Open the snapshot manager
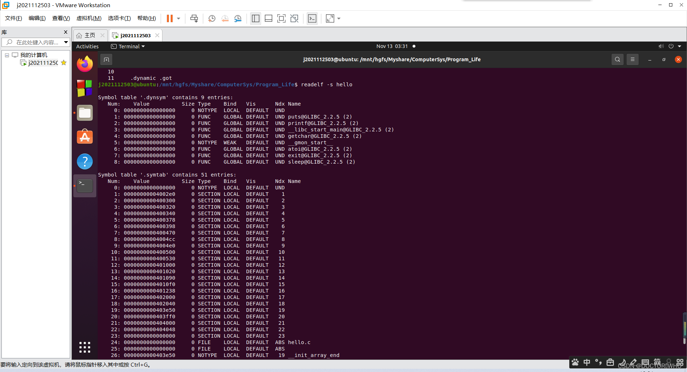 pyautogui.click(x=238, y=19)
